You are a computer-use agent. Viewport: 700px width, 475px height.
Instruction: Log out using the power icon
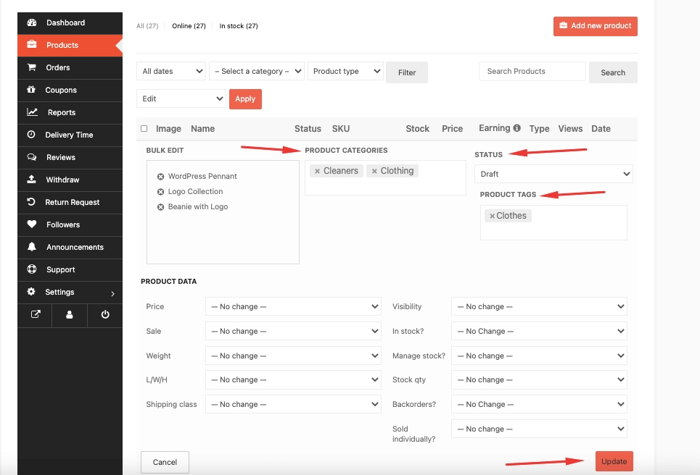pos(104,315)
